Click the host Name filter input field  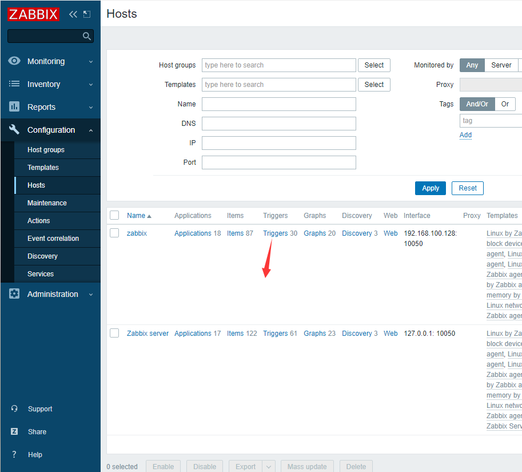tap(278, 104)
